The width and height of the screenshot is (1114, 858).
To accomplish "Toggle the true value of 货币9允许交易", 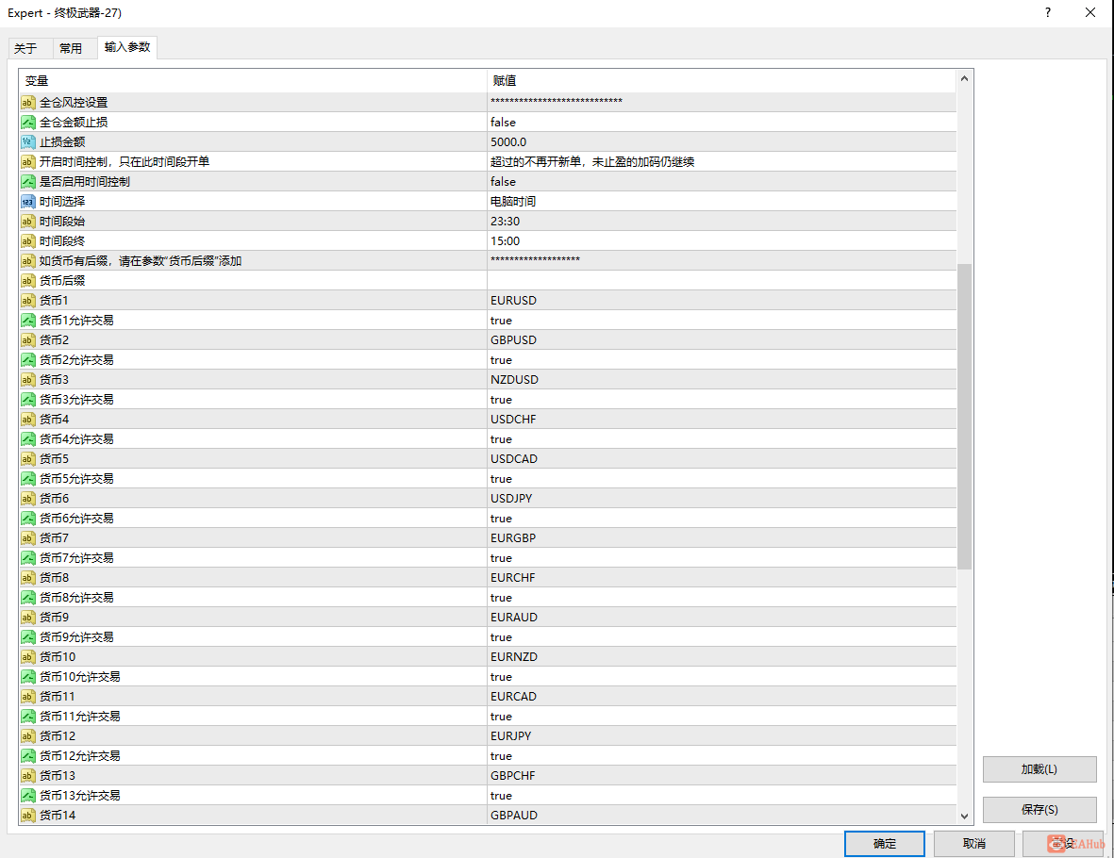I will 722,637.
